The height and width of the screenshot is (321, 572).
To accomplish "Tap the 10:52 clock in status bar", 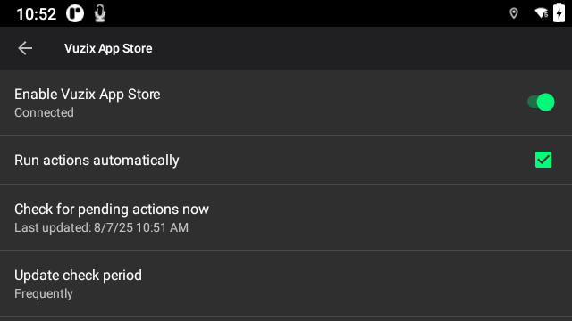I will pyautogui.click(x=37, y=14).
